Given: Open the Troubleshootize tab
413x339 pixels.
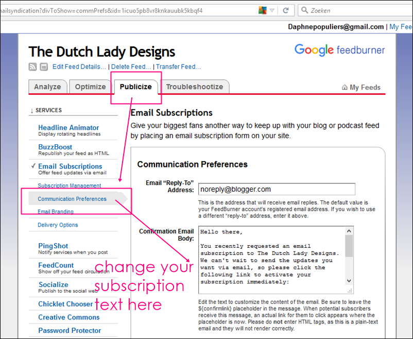Looking at the screenshot, I should tap(194, 87).
